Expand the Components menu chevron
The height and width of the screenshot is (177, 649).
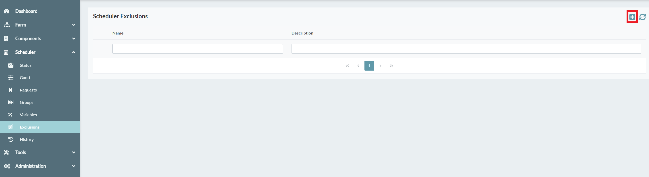tap(74, 39)
